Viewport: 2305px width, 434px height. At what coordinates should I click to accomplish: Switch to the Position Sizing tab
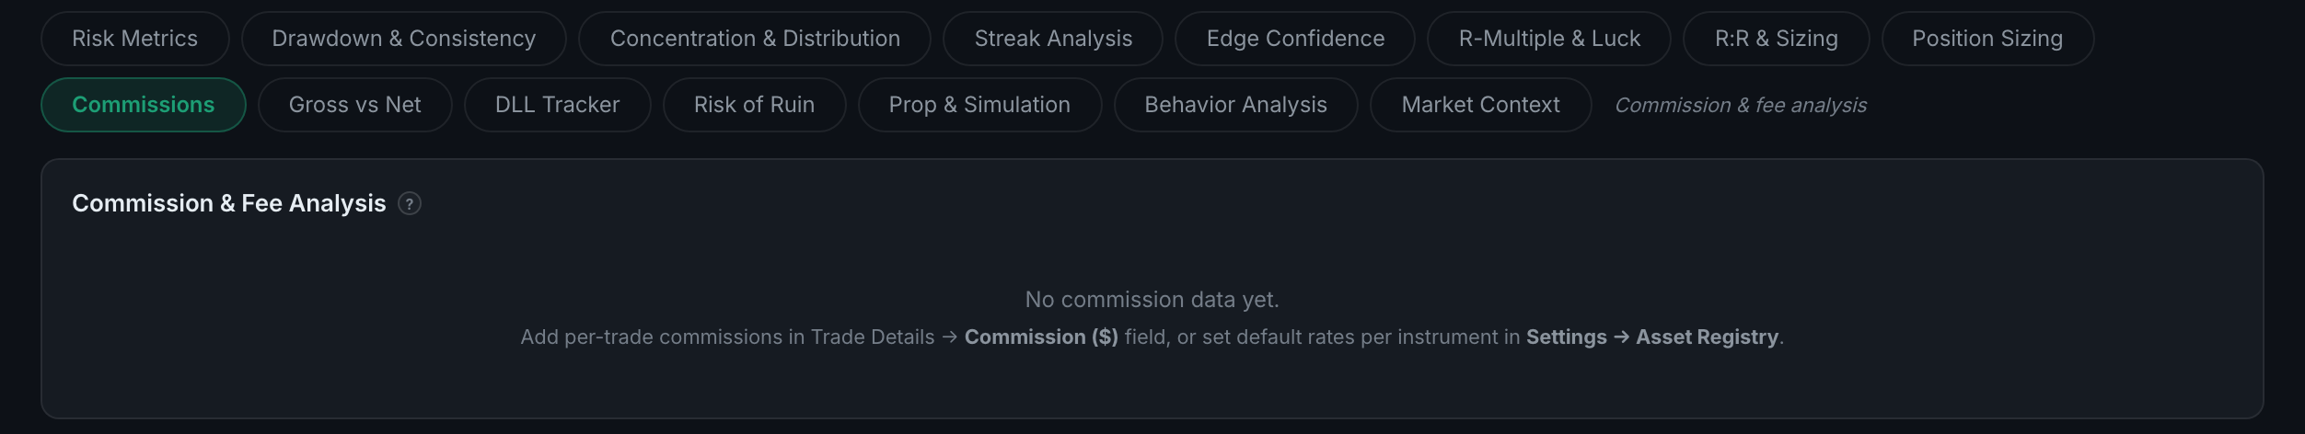tap(1988, 39)
